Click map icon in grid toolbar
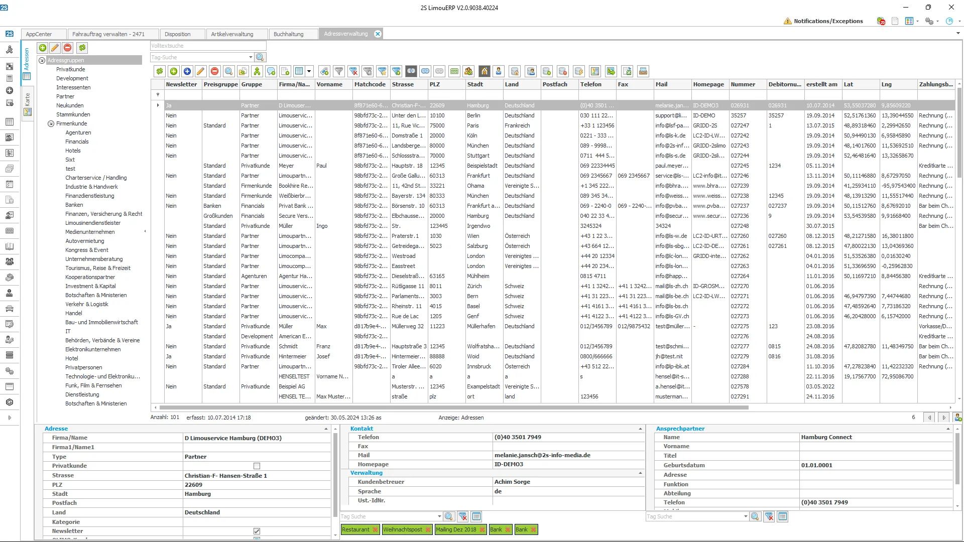Image resolution: width=964 pixels, height=542 pixels. tap(595, 71)
